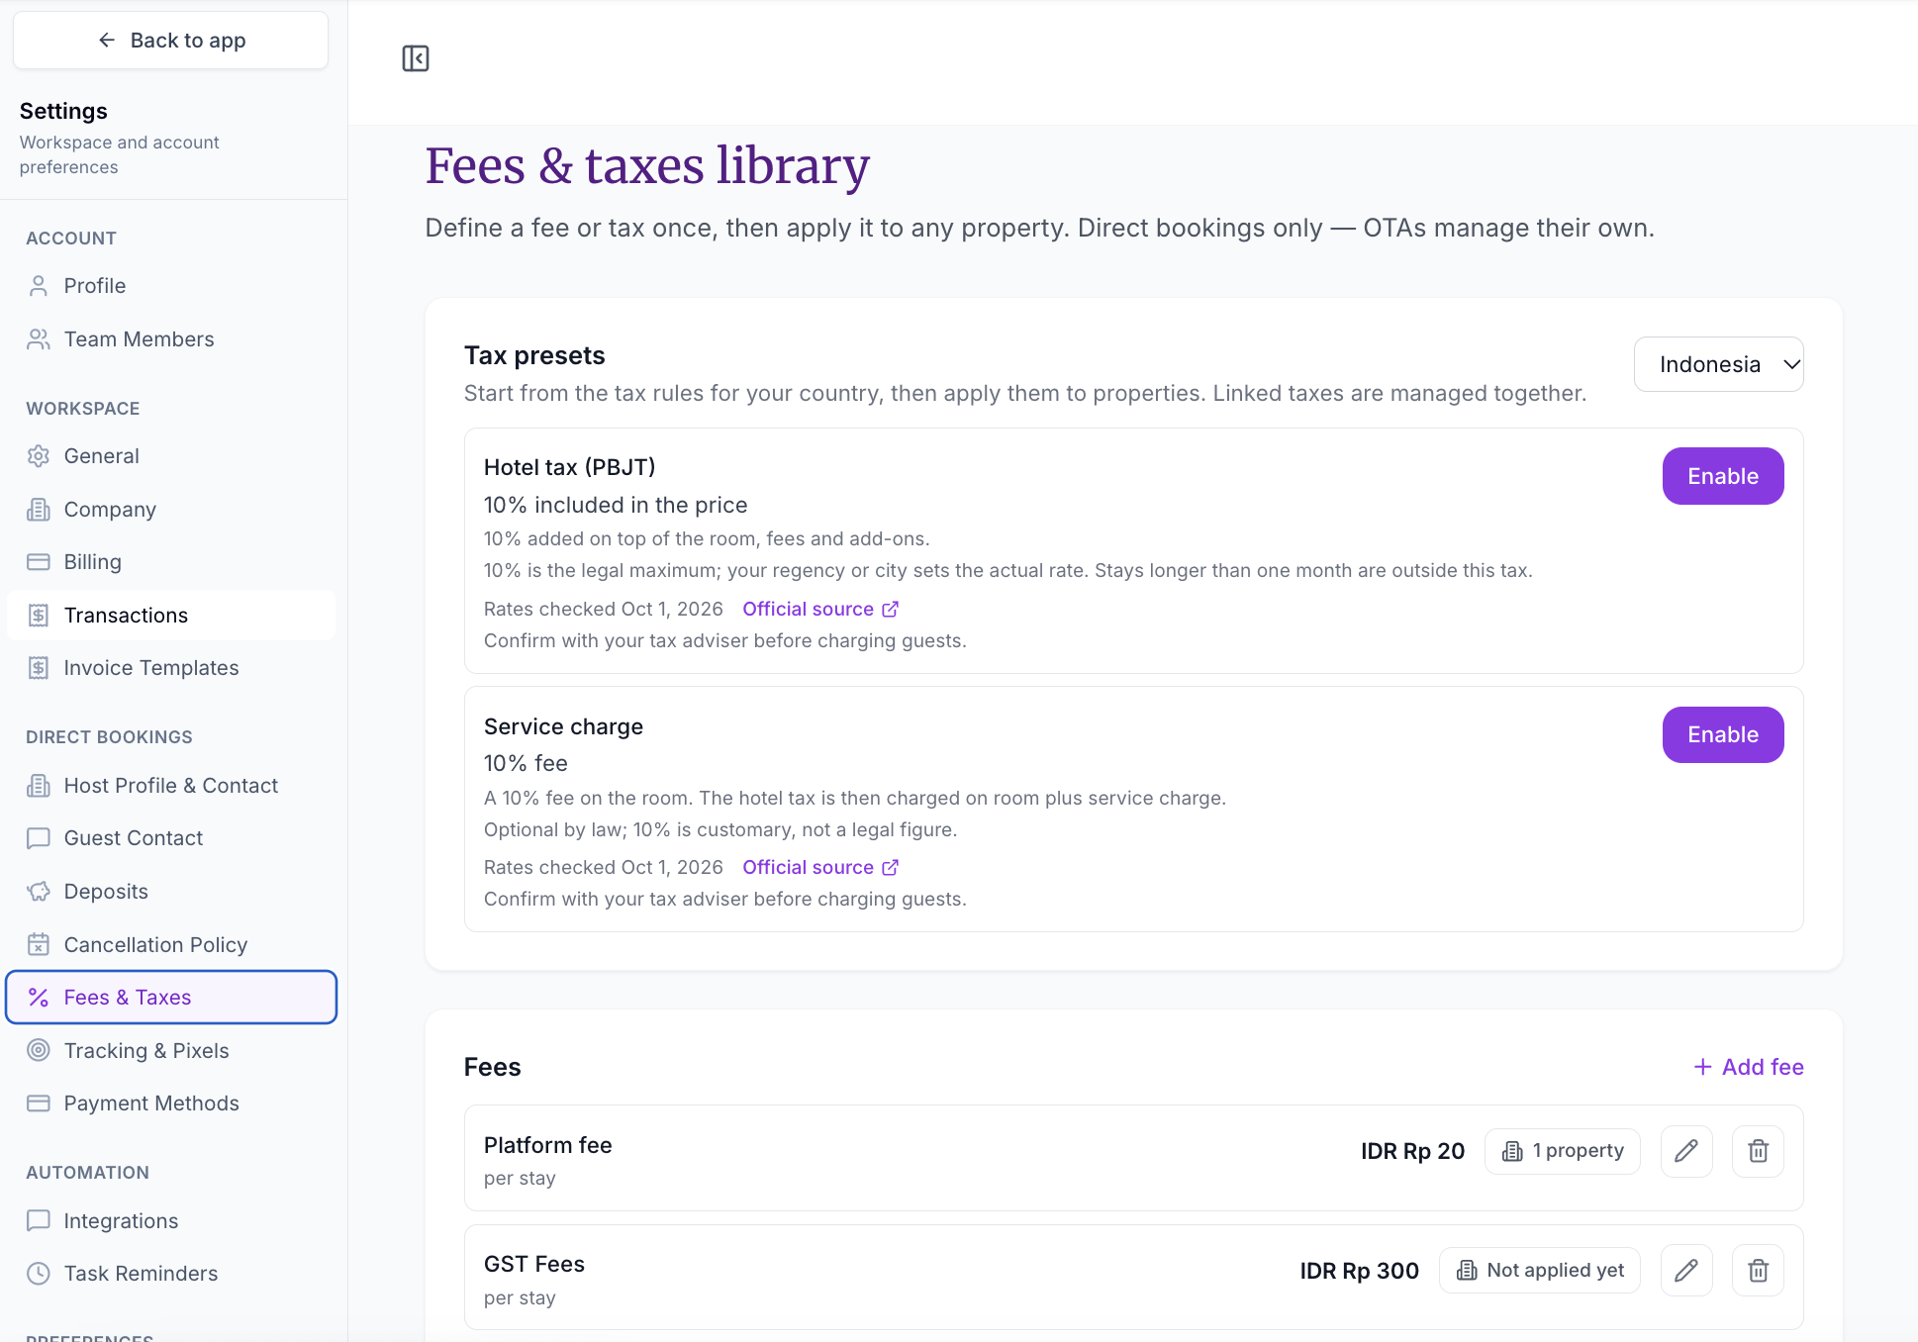Collapse the sidebar panel icon

coord(416,58)
